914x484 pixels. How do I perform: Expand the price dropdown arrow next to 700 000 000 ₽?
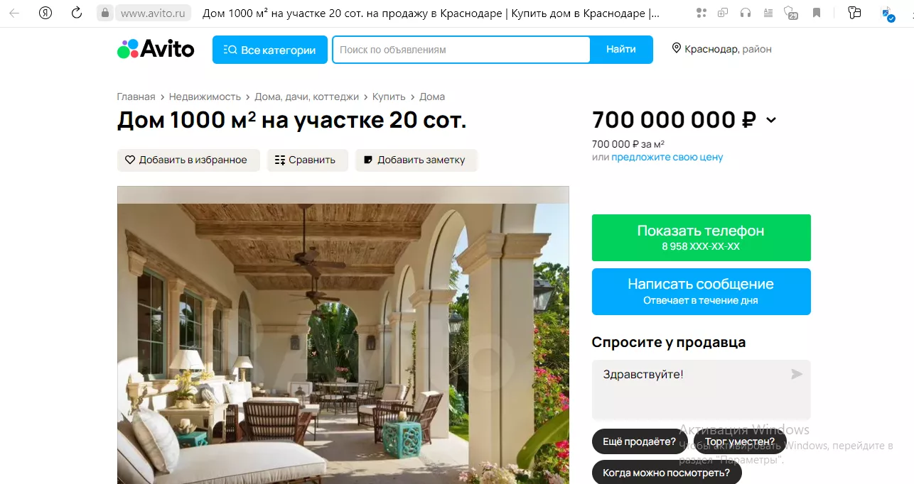point(771,121)
